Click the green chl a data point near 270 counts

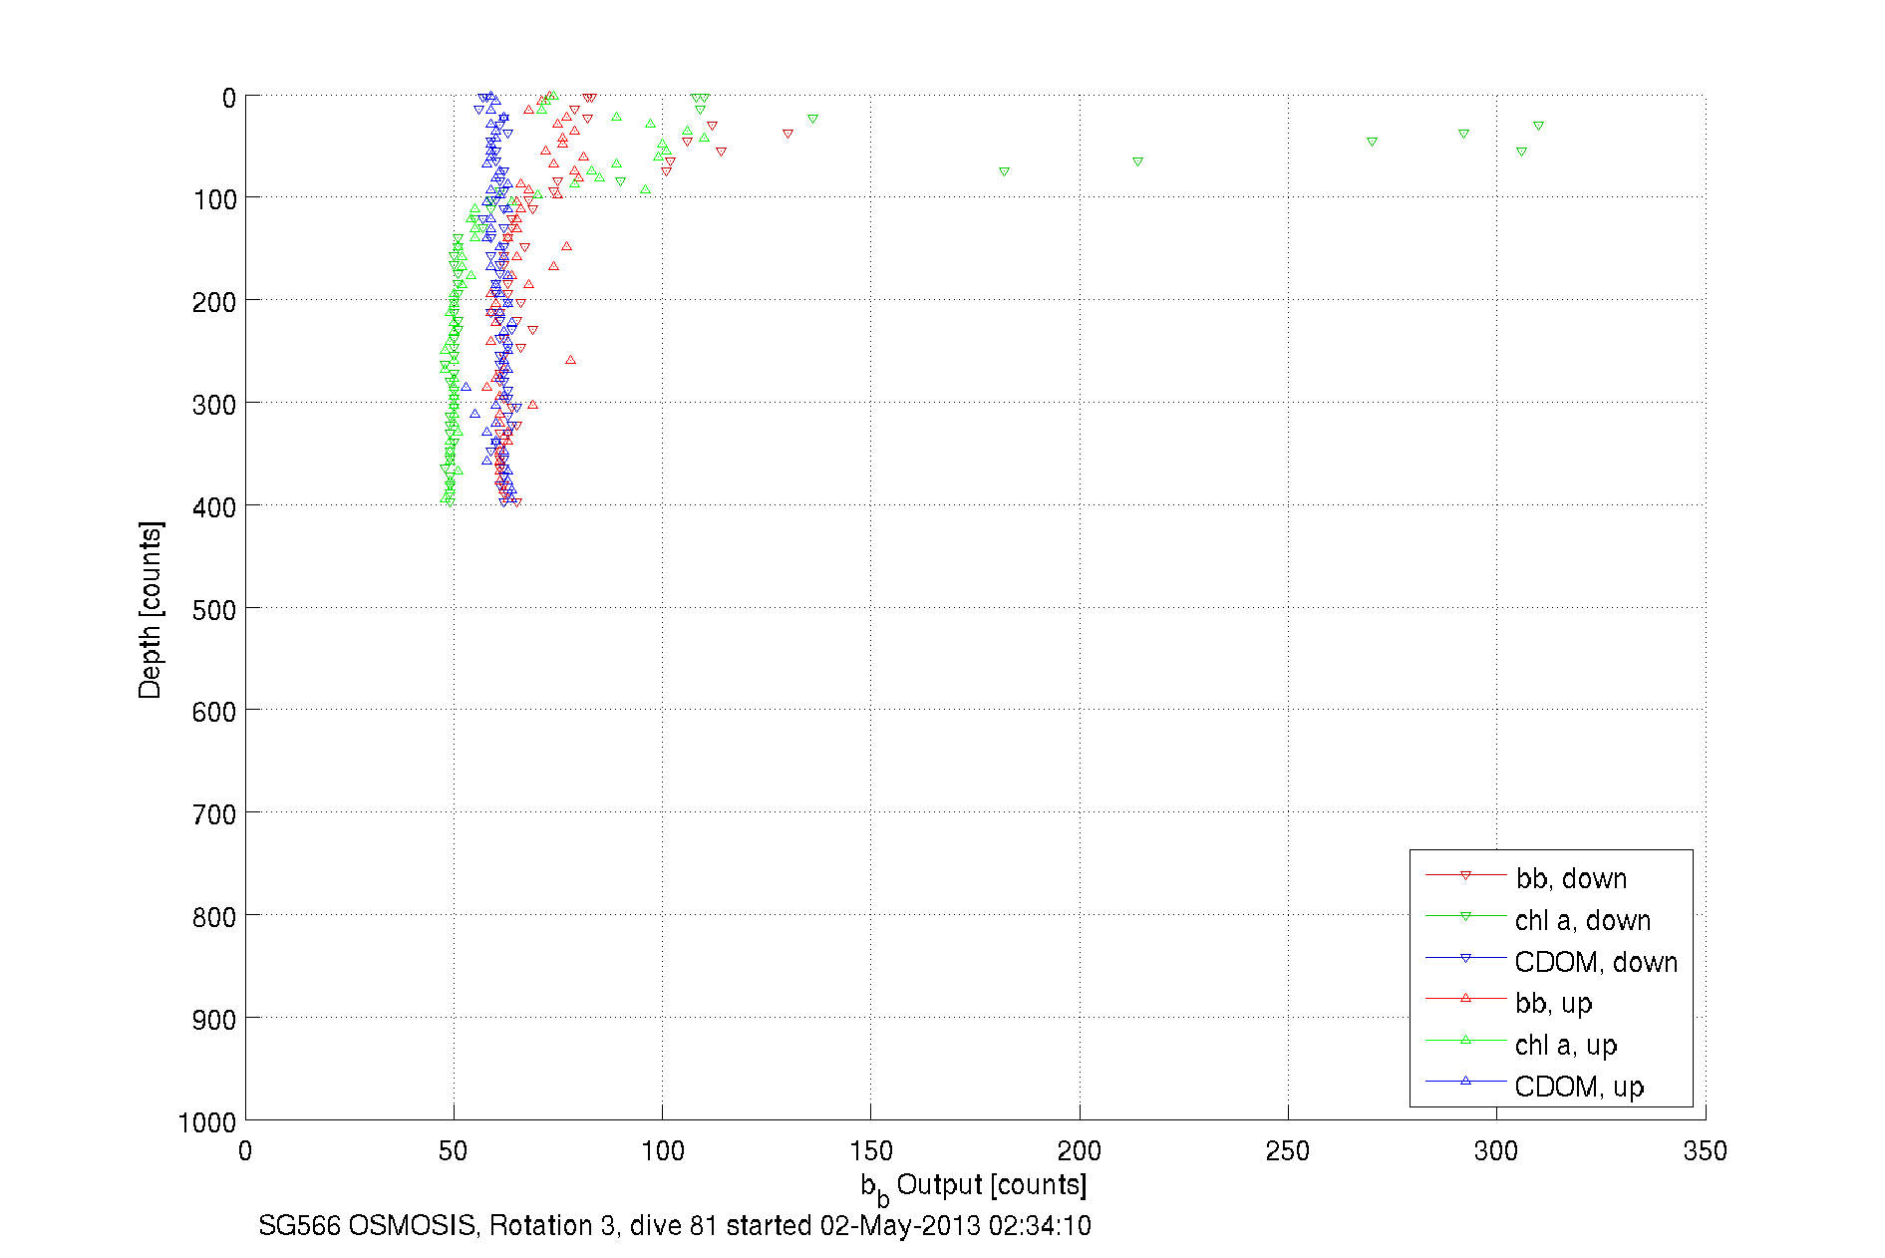(x=1372, y=143)
